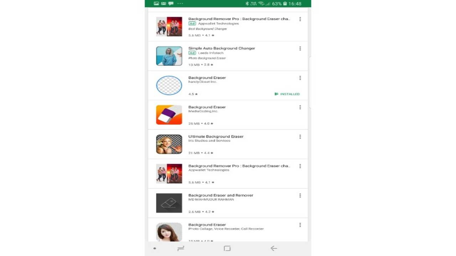Tap Best Background Changer tagline
The height and width of the screenshot is (256, 456).
[x=208, y=29]
